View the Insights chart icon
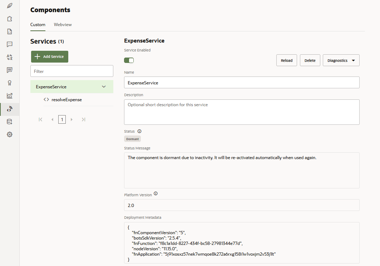Screen dimensions: 380x266 pos(10,95)
